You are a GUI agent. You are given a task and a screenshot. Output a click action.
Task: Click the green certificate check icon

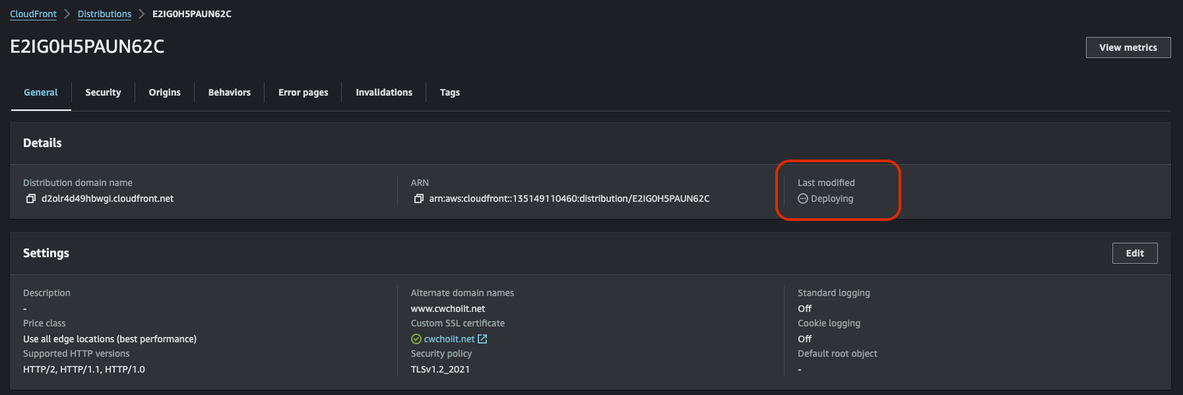(x=416, y=339)
